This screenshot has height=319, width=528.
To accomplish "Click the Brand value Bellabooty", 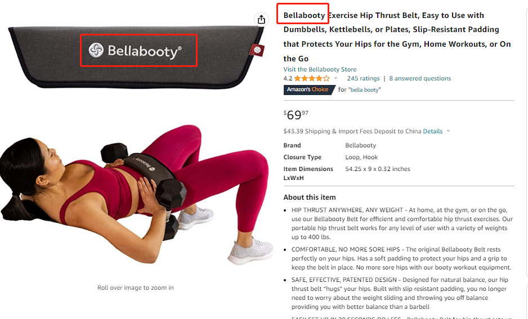I will [x=360, y=145].
